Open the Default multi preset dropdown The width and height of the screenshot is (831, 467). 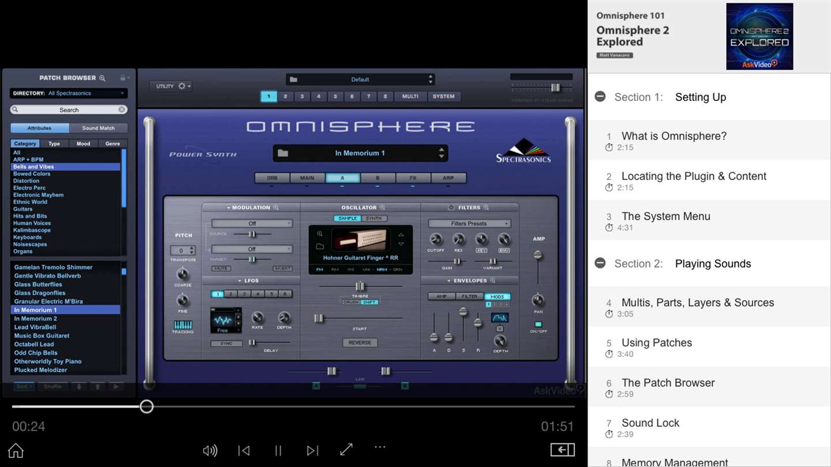pyautogui.click(x=360, y=80)
